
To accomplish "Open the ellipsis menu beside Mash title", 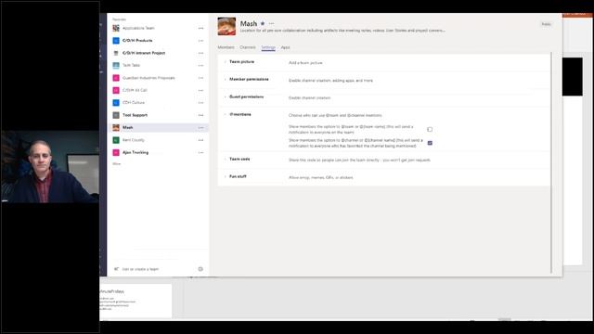I will pyautogui.click(x=271, y=23).
